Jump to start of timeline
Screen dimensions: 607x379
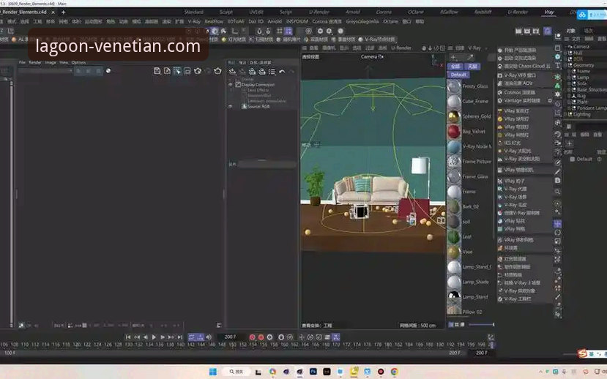[x=128, y=337]
